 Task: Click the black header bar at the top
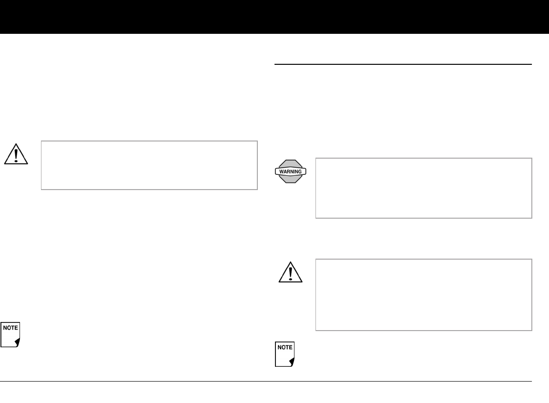pos(274,17)
